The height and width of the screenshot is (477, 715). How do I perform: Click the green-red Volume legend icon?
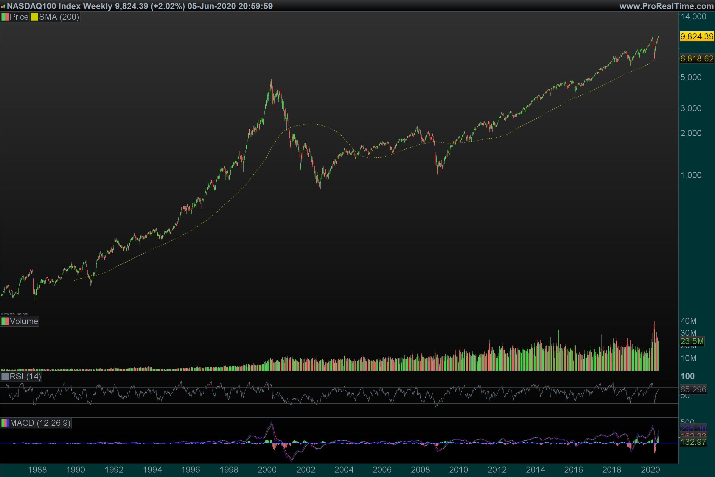click(5, 321)
